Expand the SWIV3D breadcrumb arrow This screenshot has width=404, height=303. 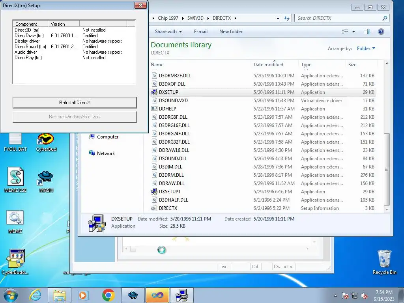tap(208, 18)
